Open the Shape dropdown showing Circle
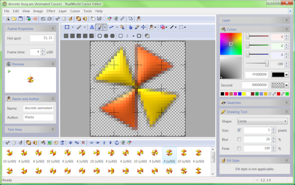This screenshot has width=295, height=185. pos(262,121)
